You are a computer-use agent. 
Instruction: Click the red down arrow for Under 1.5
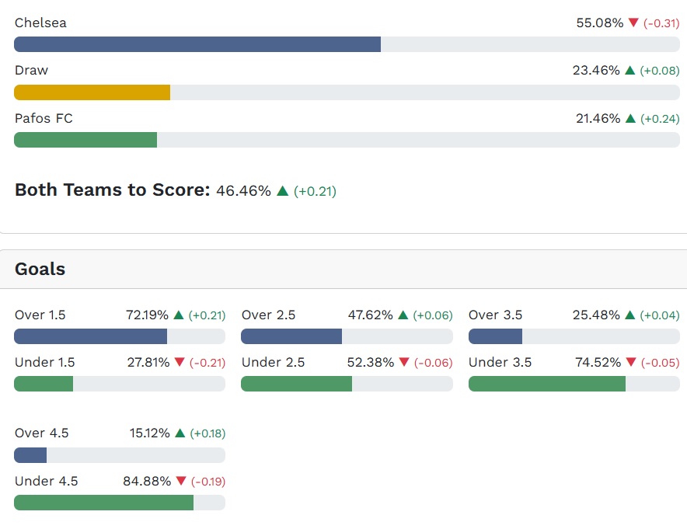(x=180, y=363)
